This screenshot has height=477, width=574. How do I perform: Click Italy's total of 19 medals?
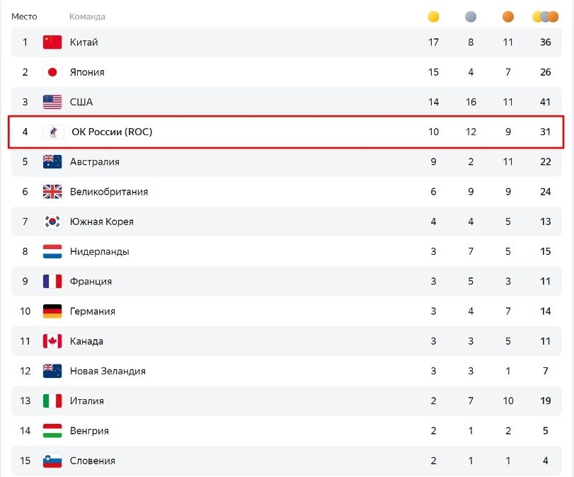[545, 401]
